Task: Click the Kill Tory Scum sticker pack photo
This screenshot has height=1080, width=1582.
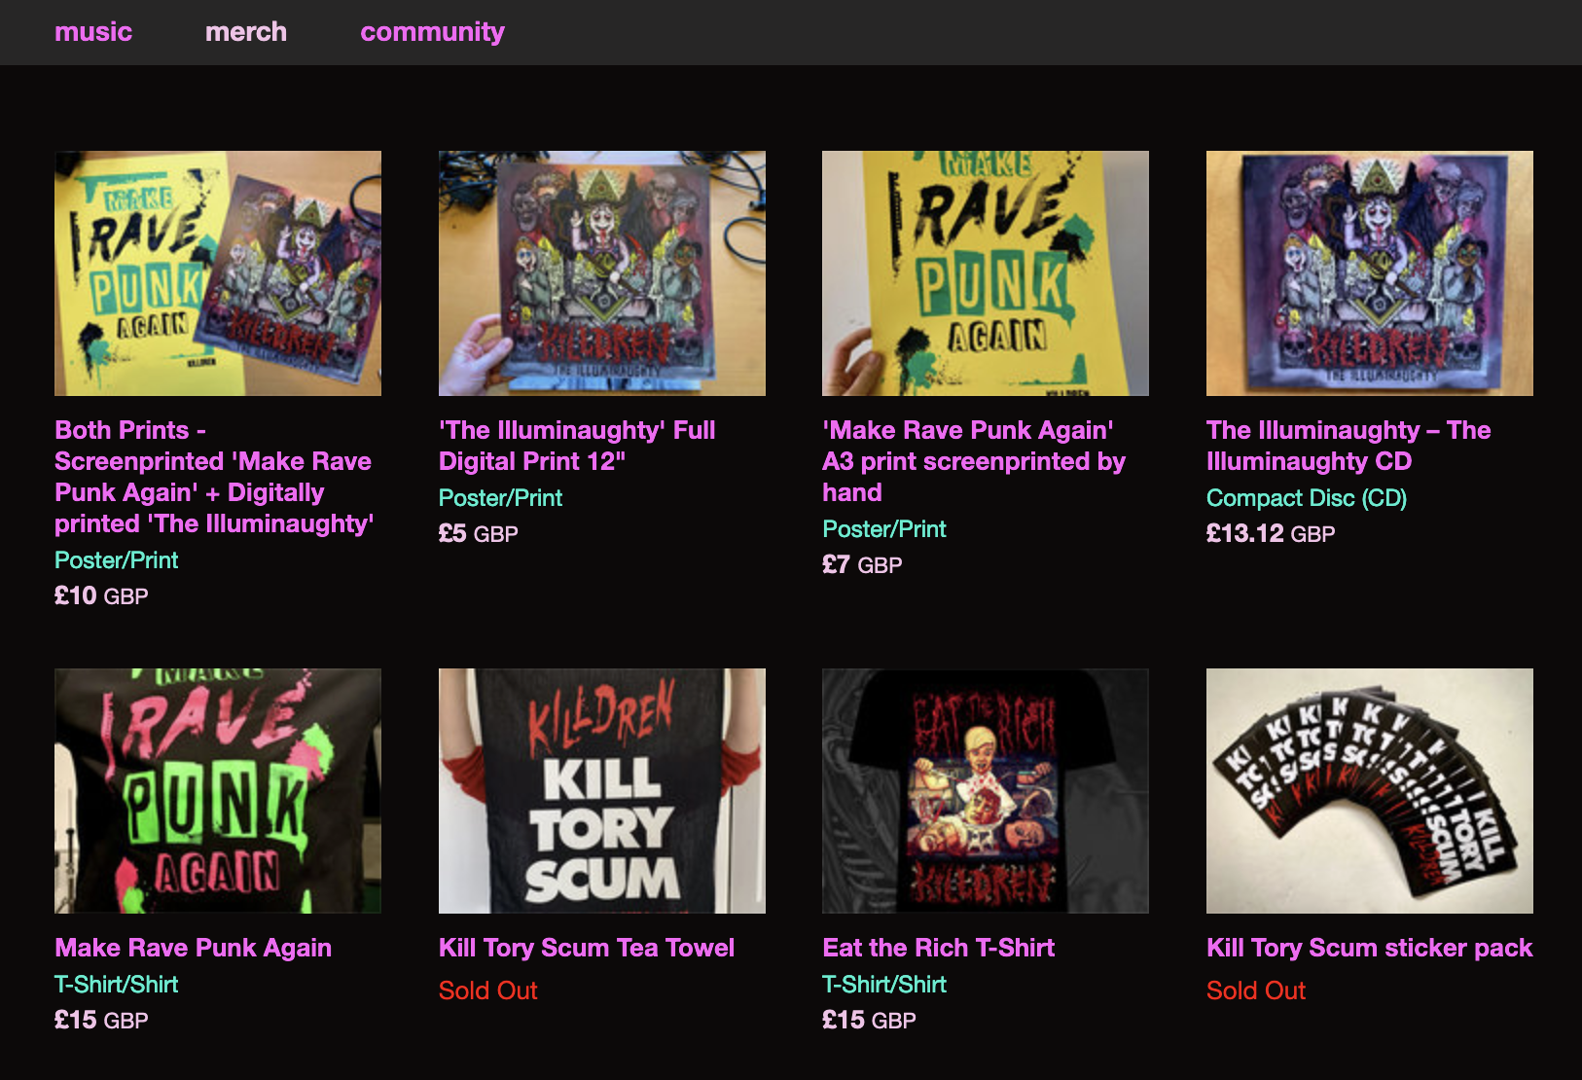Action: (x=1369, y=790)
